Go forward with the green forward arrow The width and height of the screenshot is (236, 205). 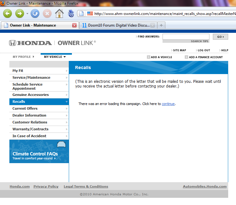[20, 13]
